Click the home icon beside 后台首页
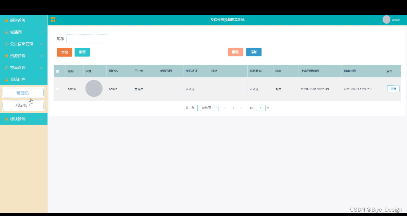The height and width of the screenshot is (216, 407). tap(7, 21)
